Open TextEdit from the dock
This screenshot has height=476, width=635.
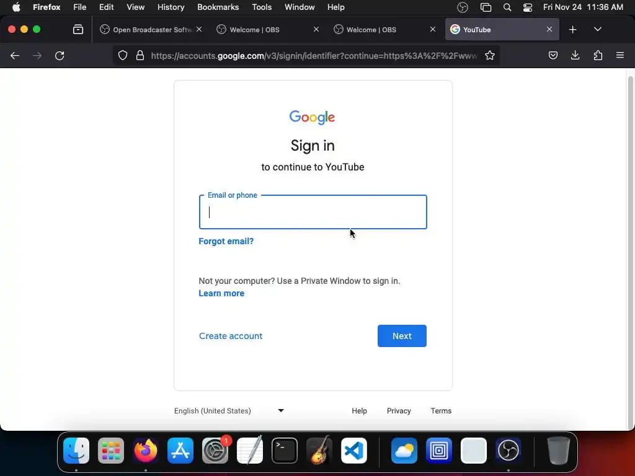250,451
